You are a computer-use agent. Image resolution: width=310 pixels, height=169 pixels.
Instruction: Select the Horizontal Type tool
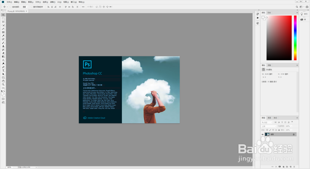click(x=3, y=71)
